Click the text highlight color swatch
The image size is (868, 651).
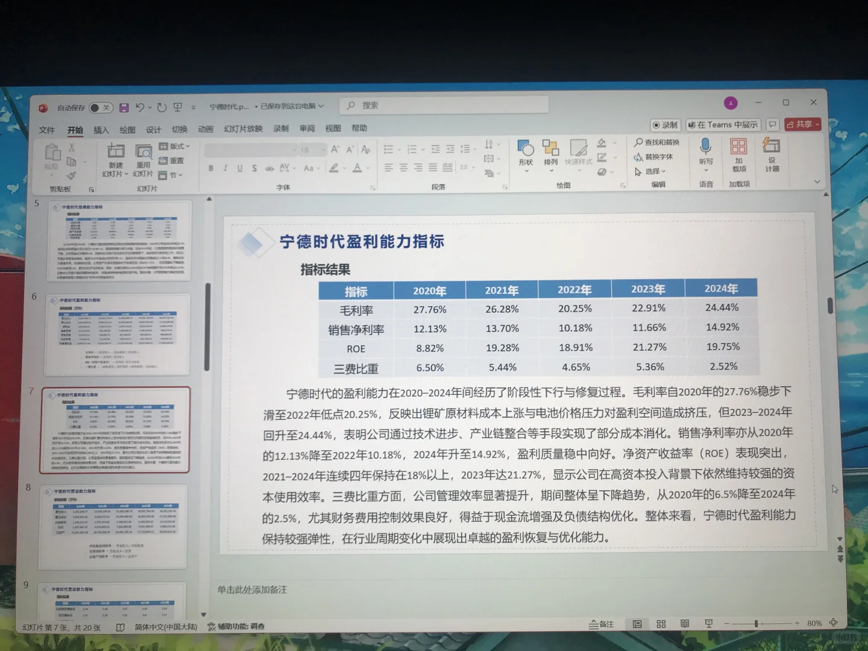pyautogui.click(x=333, y=168)
